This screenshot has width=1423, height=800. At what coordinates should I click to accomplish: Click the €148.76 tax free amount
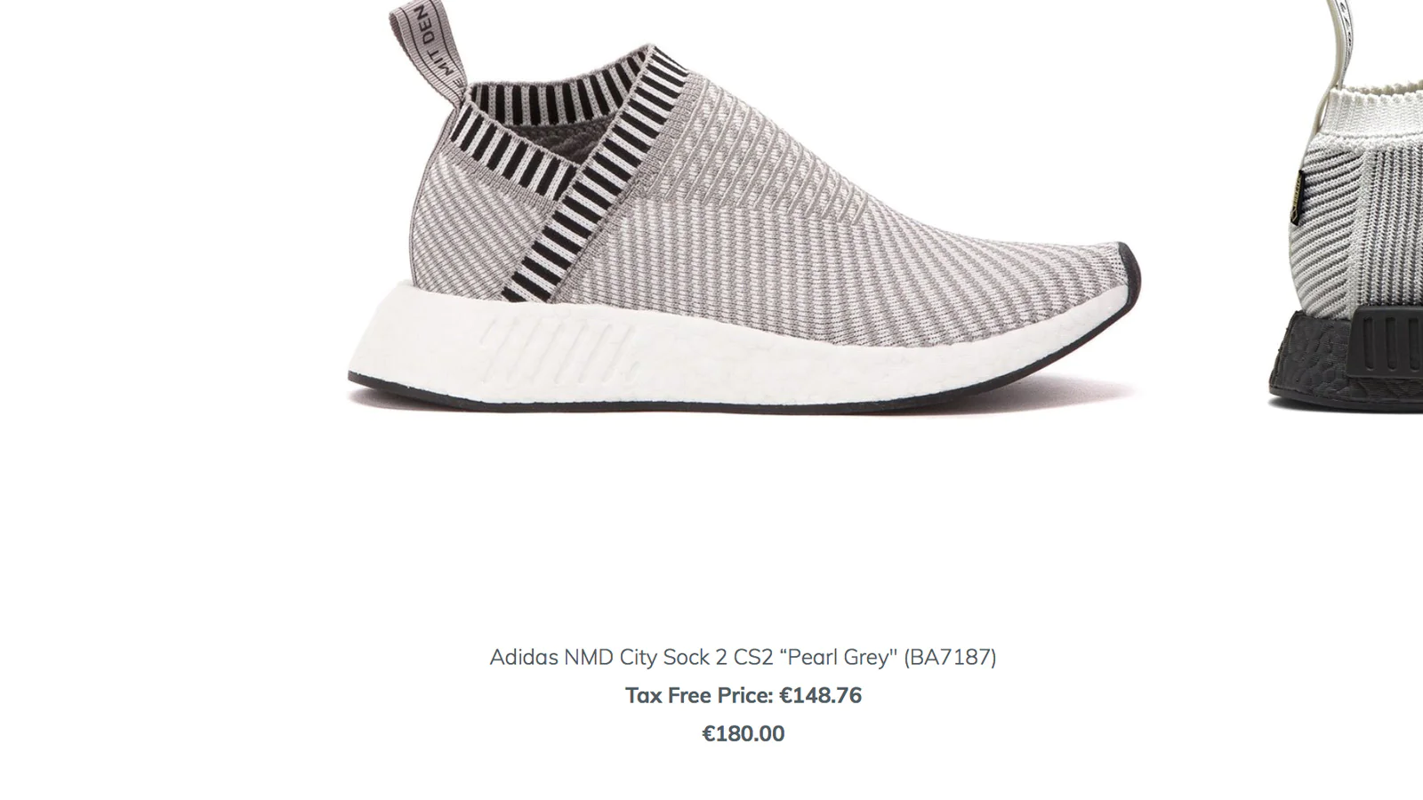click(x=820, y=695)
